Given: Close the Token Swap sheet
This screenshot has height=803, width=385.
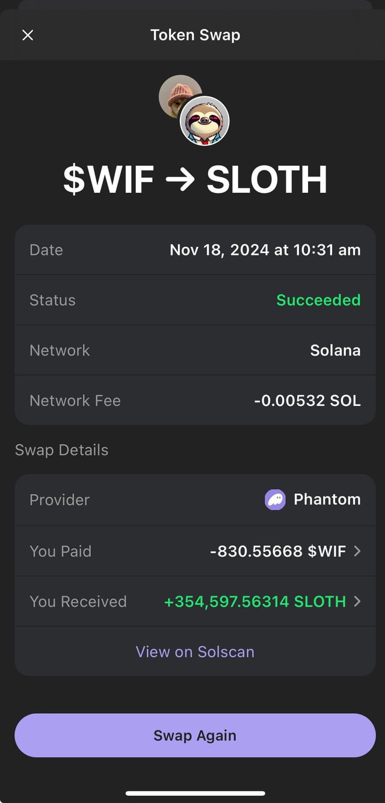Looking at the screenshot, I should (28, 35).
